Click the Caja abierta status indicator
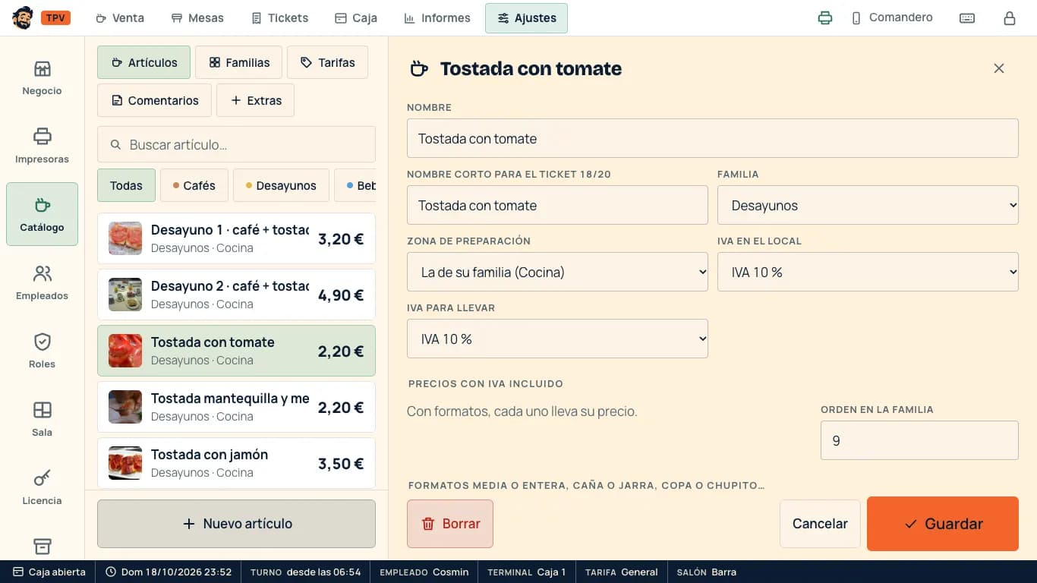Screen dimensions: 1037x583 pyautogui.click(x=49, y=572)
